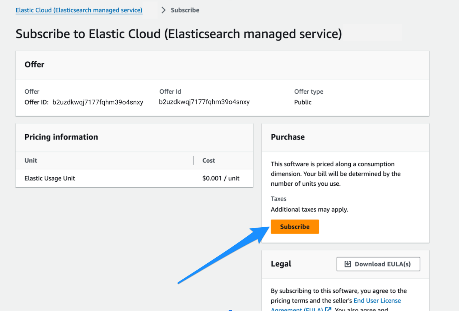Open Elastic Cloud breadcrumb link

click(79, 10)
